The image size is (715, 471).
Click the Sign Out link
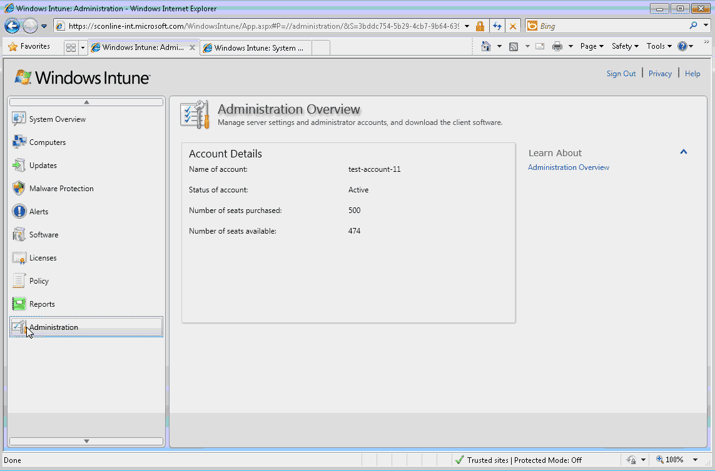pyautogui.click(x=621, y=73)
